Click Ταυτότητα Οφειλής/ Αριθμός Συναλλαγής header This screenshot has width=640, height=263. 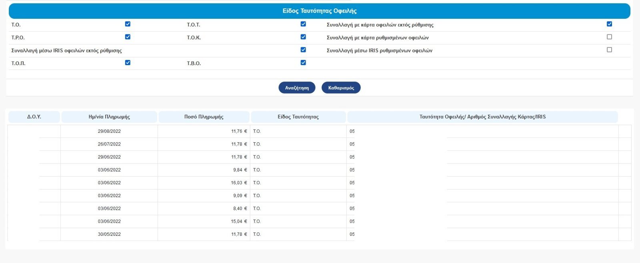482,117
